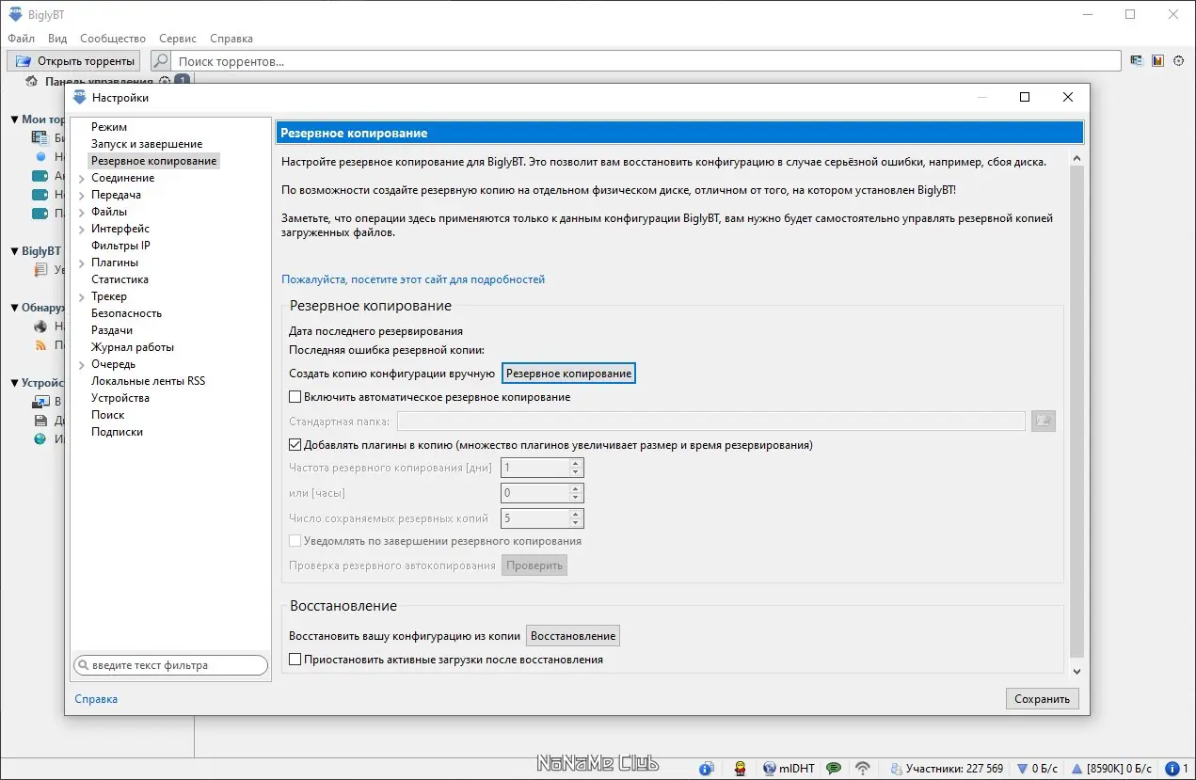1196x780 pixels.
Task: Click the Проверить button
Action: [x=534, y=565]
